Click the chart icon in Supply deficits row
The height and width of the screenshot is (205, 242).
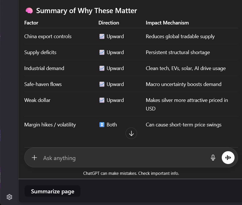(102, 52)
